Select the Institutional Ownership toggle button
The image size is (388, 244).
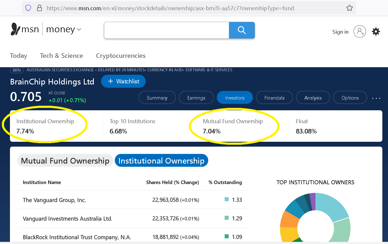(161, 161)
